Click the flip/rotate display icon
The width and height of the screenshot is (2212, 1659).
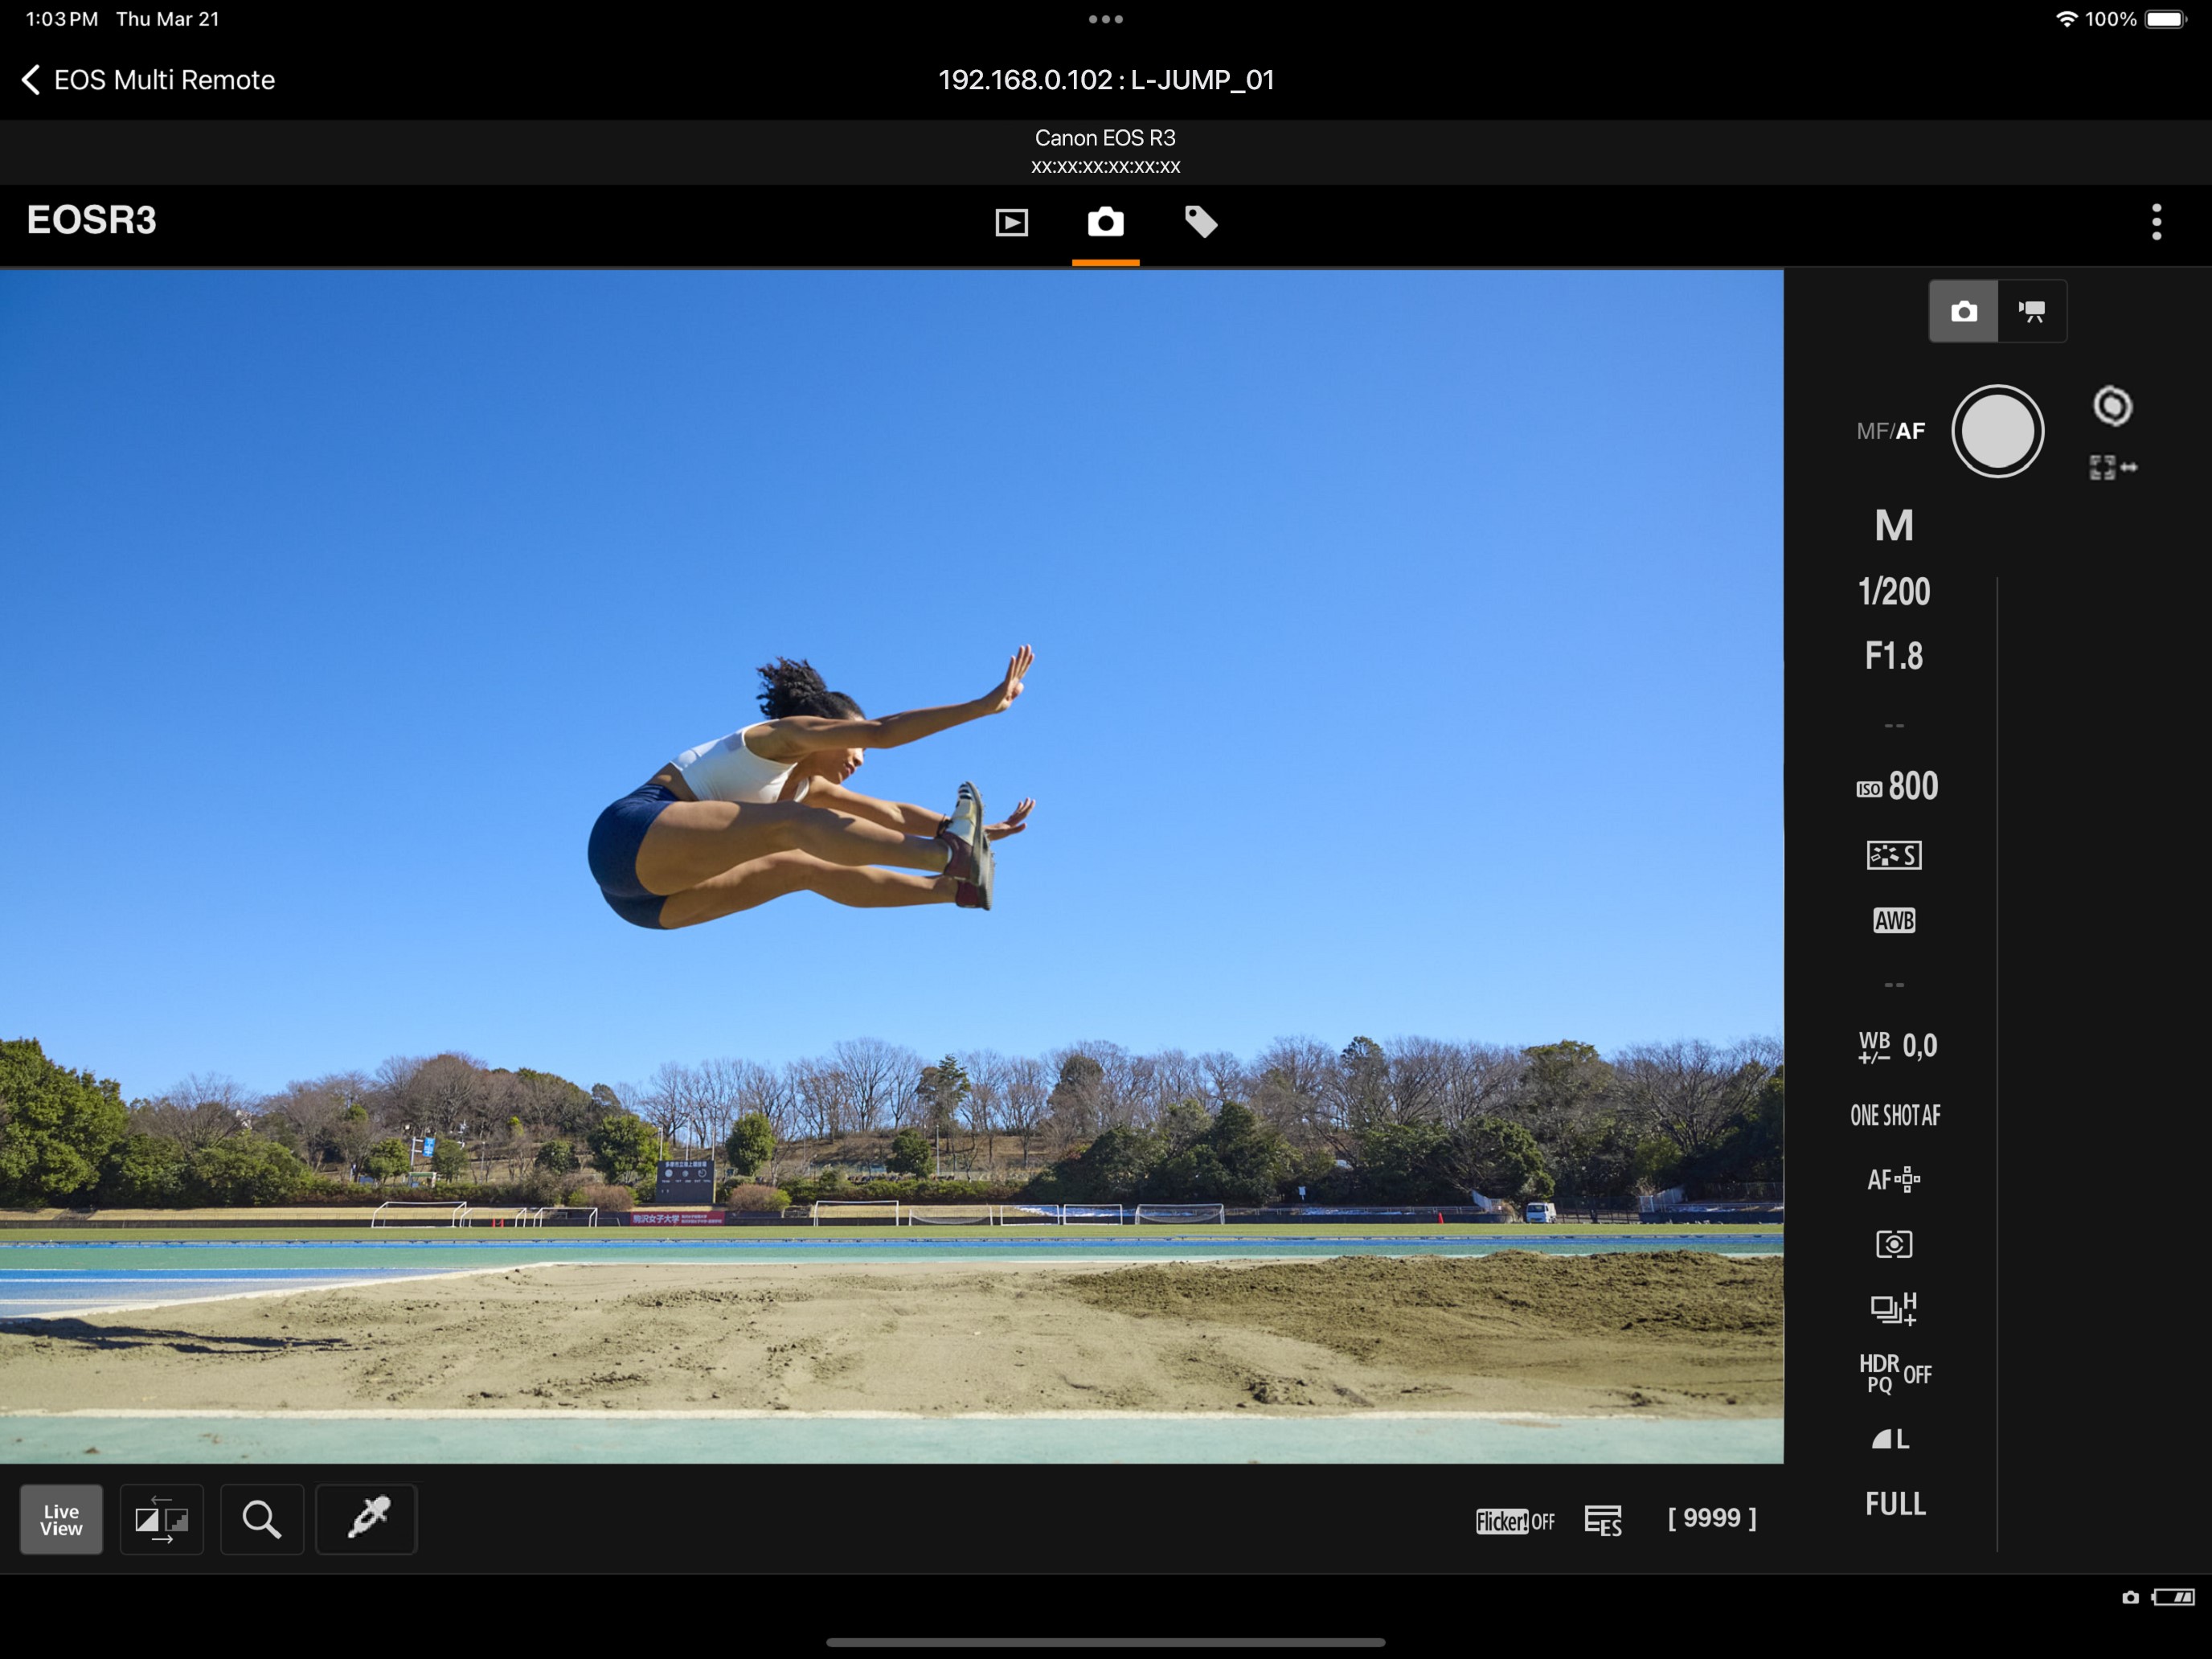pyautogui.click(x=162, y=1519)
